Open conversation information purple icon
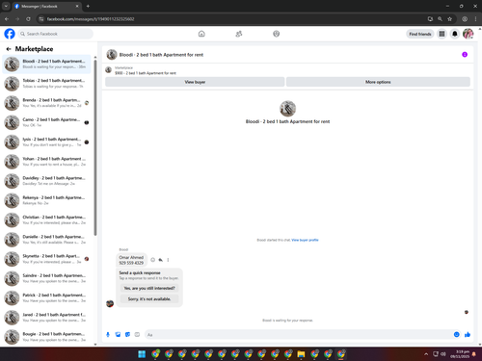The width and height of the screenshot is (482, 361). (x=465, y=55)
